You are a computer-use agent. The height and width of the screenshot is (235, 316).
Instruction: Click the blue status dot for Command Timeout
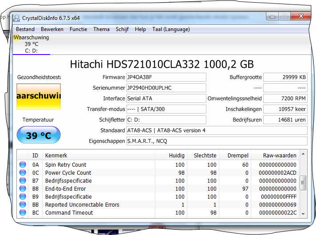pos(23,212)
